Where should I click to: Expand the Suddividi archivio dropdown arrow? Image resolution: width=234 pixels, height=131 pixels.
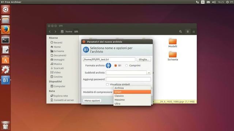point(149,73)
